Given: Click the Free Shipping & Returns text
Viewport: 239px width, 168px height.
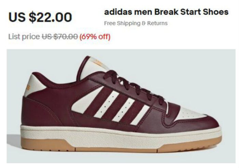Looking at the screenshot, I should (x=136, y=23).
